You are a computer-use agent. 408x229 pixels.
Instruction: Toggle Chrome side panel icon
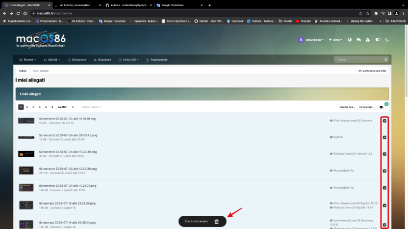(x=390, y=13)
